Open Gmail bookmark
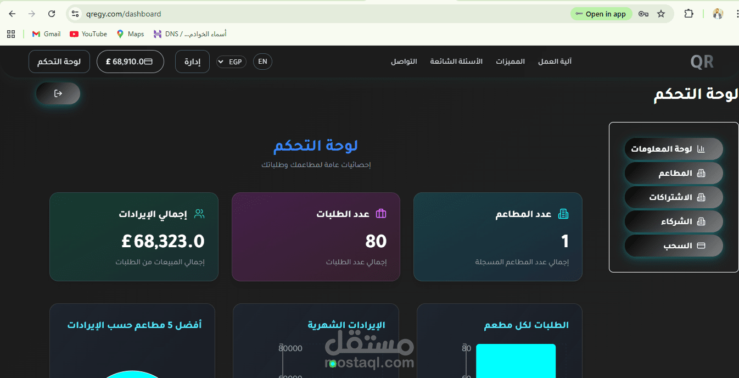Viewport: 739px width, 378px height. pos(46,34)
